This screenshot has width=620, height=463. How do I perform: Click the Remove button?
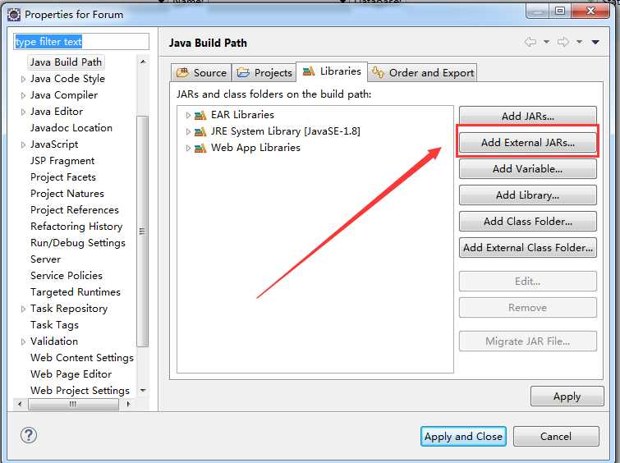[x=527, y=307]
